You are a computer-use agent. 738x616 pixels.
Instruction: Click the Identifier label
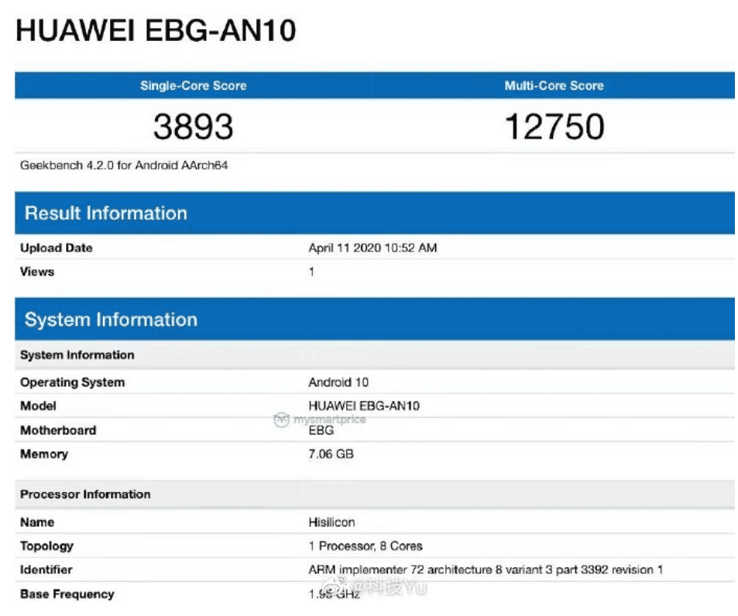click(x=46, y=570)
